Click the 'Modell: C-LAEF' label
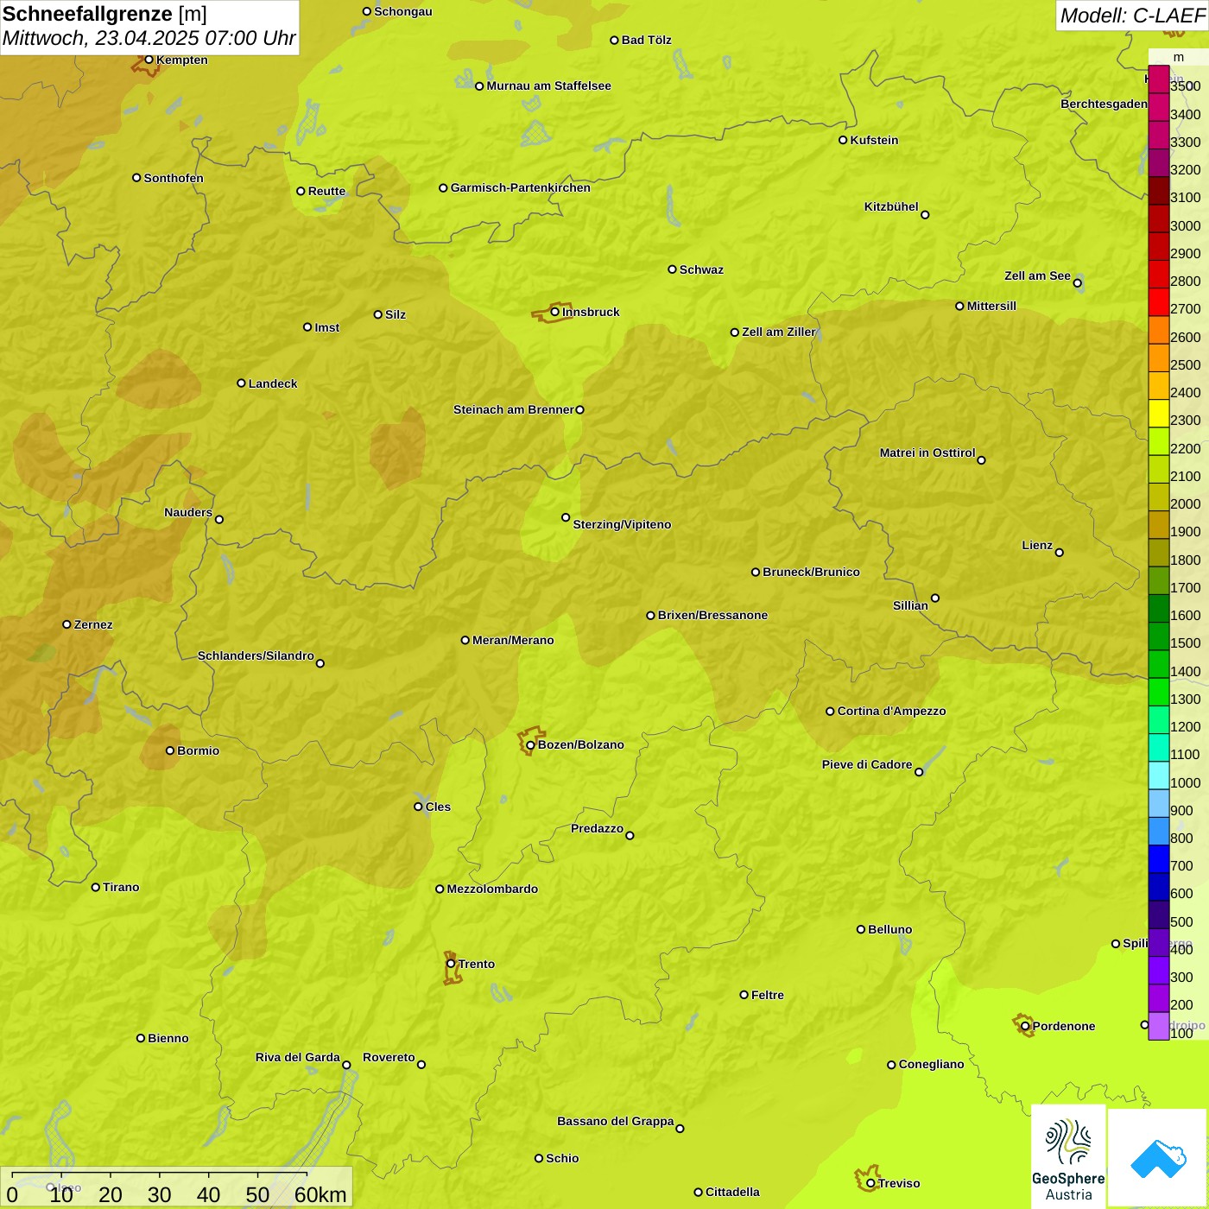 (x=1132, y=16)
